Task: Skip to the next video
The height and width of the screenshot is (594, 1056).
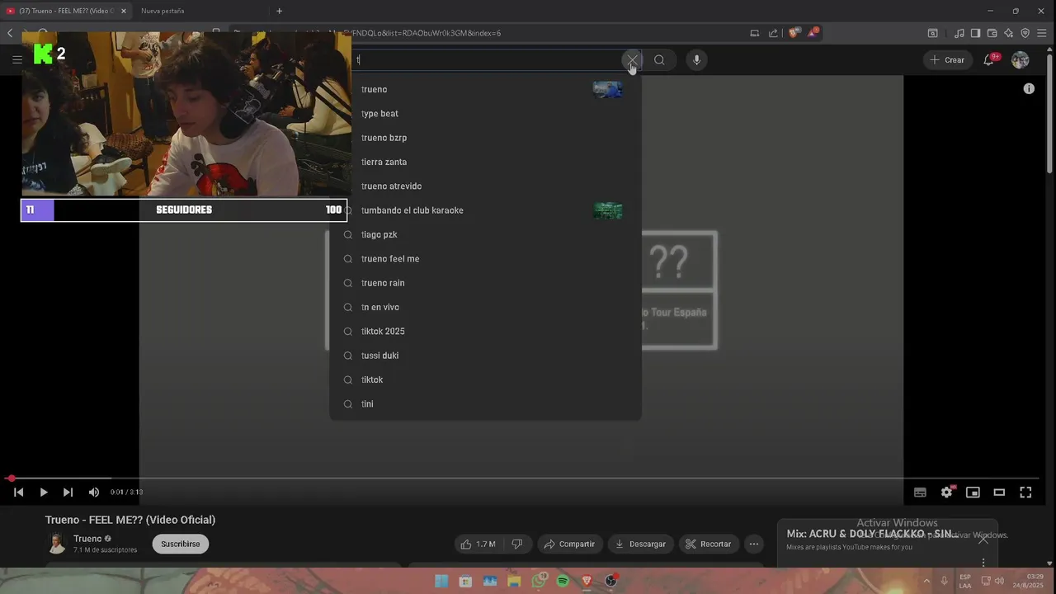Action: pos(68,493)
